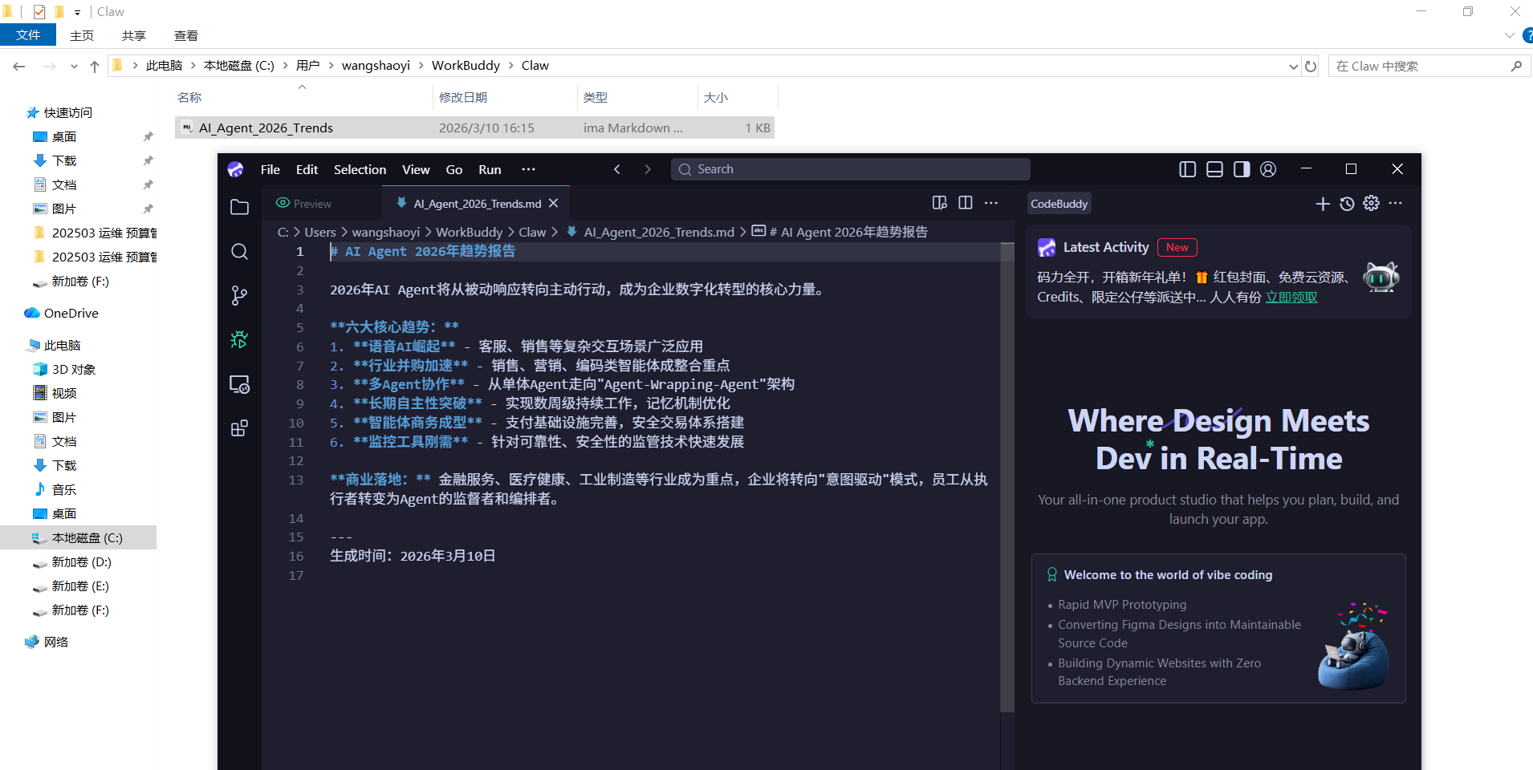Open the recent locations dropdown in File Explorer
Viewport: 1533px width, 770px height.
(x=74, y=67)
